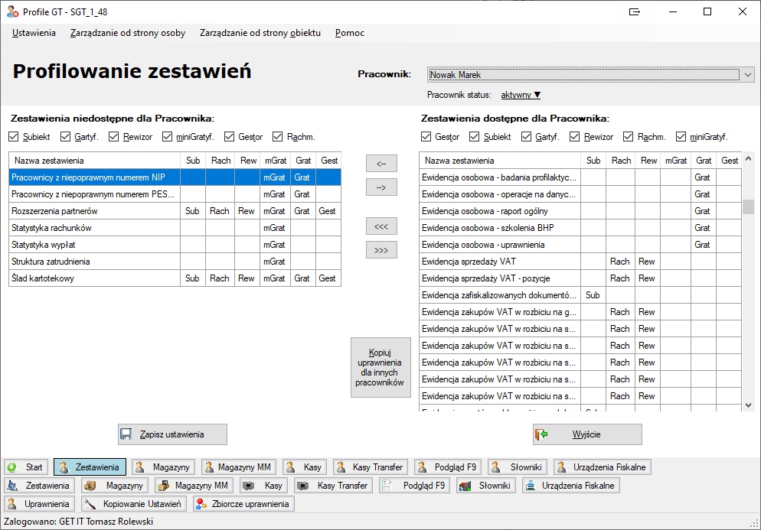The image size is (761, 530).
Task: Open Magazyny MM with the truck icon
Action: click(x=194, y=486)
